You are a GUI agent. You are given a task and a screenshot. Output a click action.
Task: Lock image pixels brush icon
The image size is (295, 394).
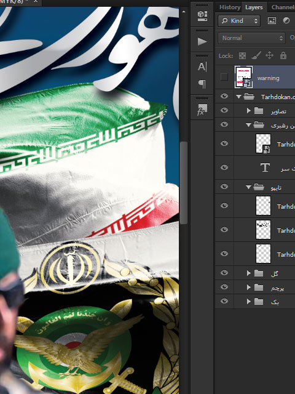pyautogui.click(x=256, y=55)
